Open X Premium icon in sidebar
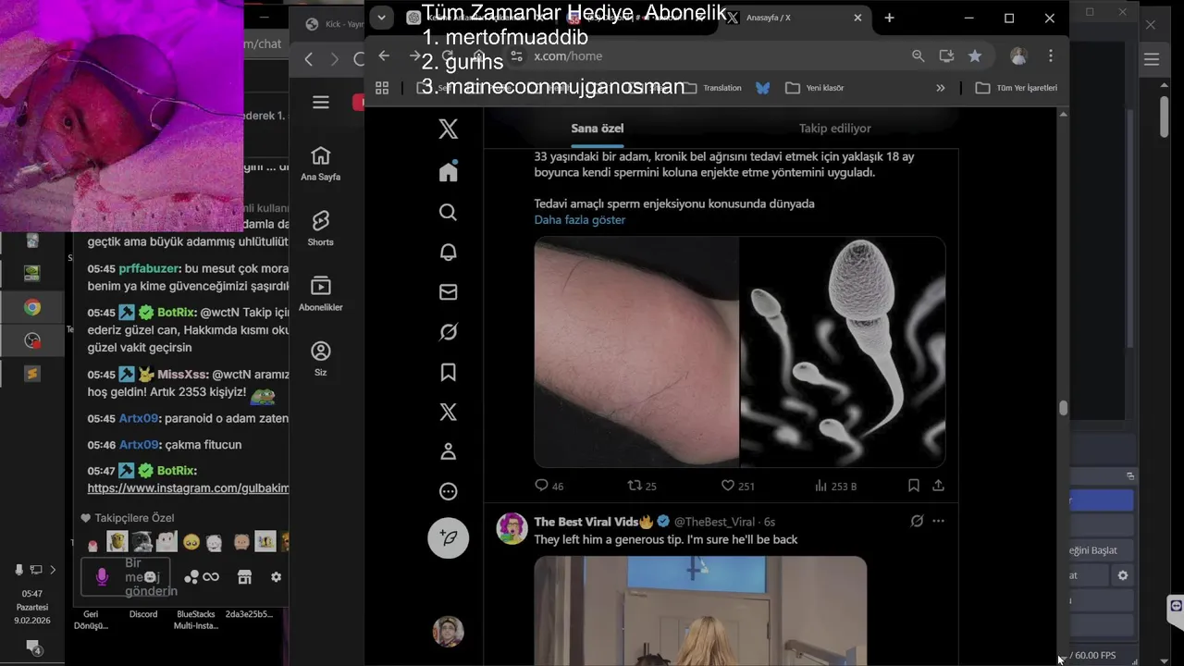This screenshot has height=666, width=1184. [x=448, y=412]
